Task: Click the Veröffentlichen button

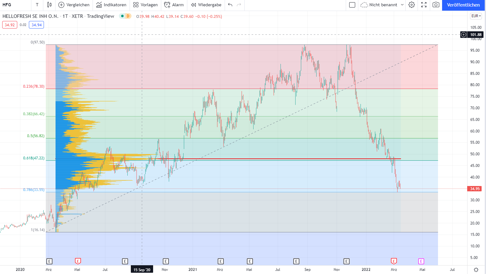Action: [x=463, y=5]
